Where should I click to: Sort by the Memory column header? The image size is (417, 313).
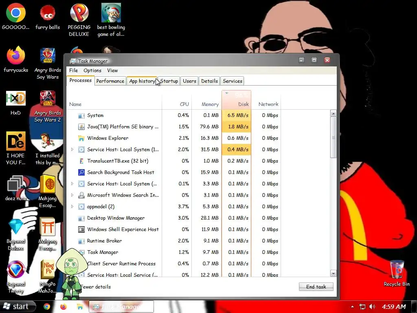(206, 100)
